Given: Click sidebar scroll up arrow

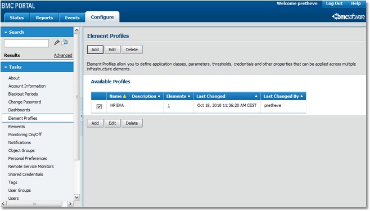Looking at the screenshot, I should click(76, 30).
